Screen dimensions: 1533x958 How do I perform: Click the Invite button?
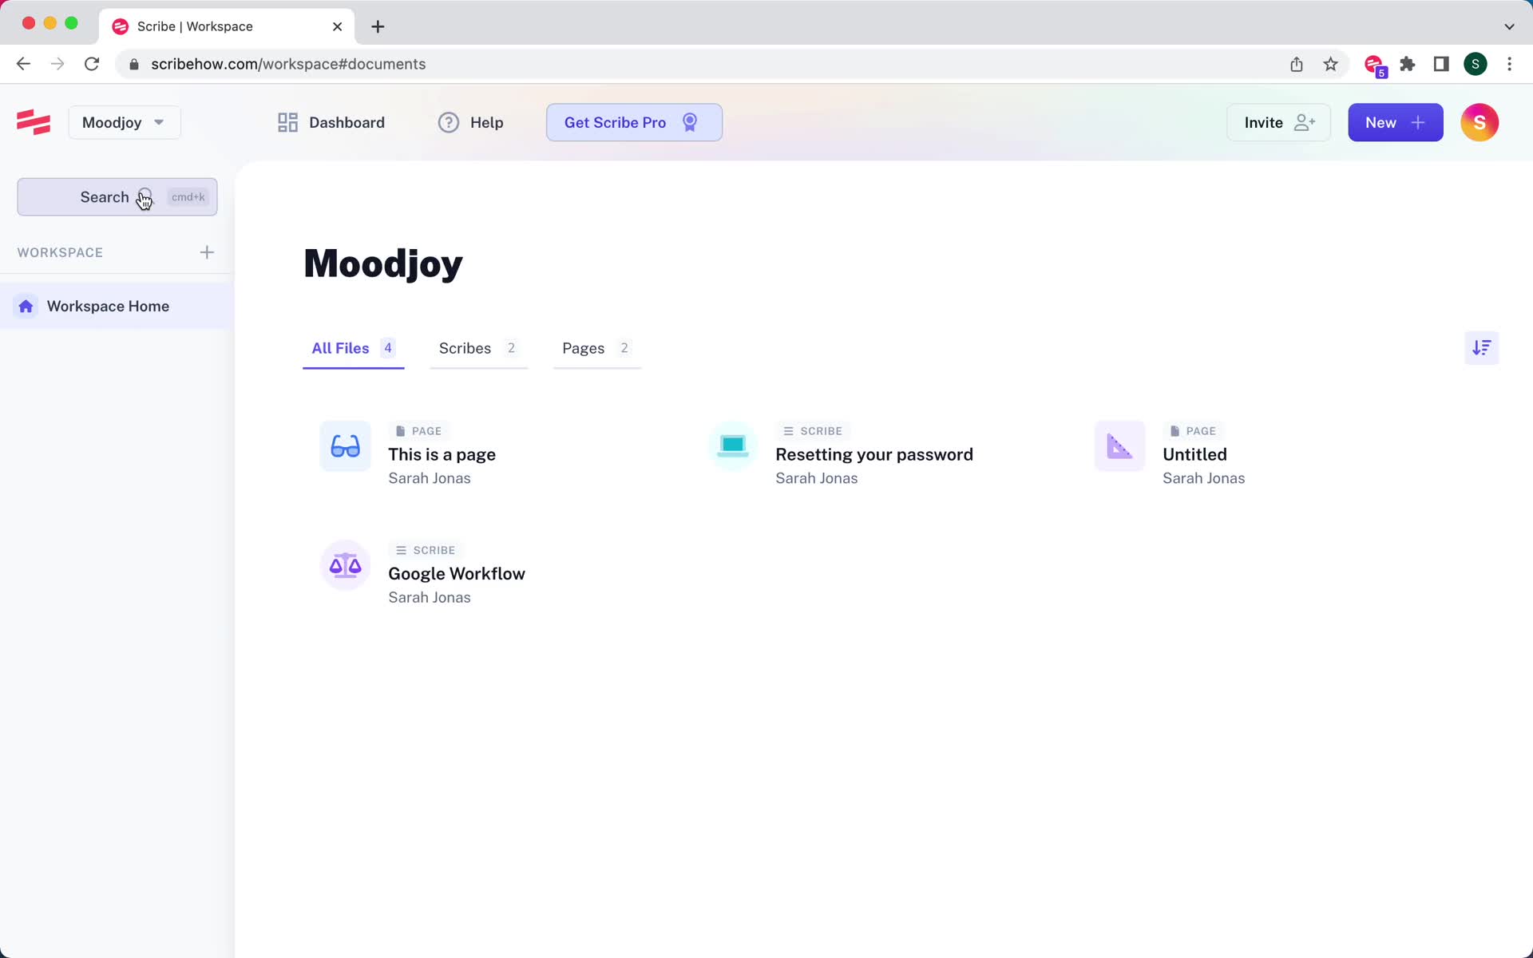[1278, 121]
